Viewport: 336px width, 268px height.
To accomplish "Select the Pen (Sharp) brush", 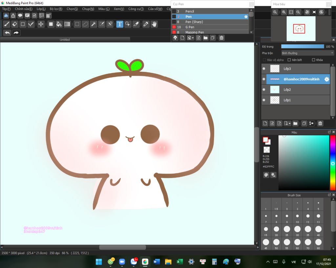I will (x=210, y=22).
